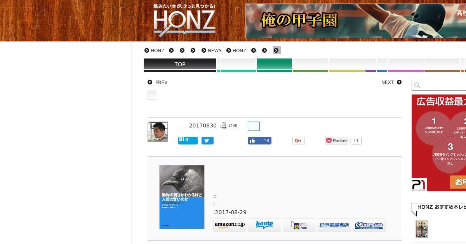This screenshot has width=466, height=244.
Task: Click the gray highlighted arrow in the navigation row
Action: point(276,50)
